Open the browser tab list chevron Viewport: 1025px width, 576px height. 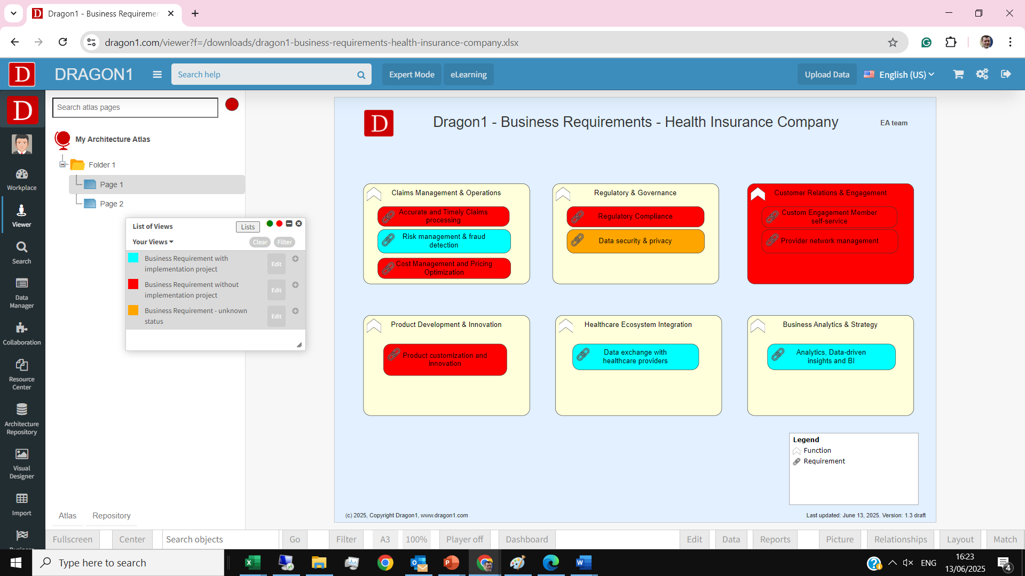13,13
